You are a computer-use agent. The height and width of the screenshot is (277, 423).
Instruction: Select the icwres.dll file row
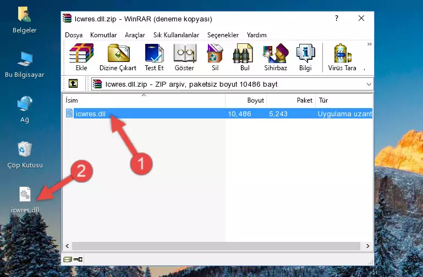[218, 114]
